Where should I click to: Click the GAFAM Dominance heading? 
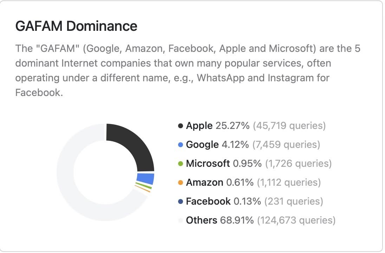[76, 26]
